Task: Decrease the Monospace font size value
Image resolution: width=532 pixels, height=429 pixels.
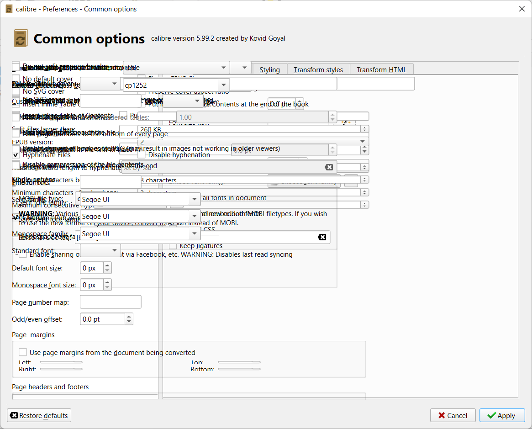Action: click(107, 288)
